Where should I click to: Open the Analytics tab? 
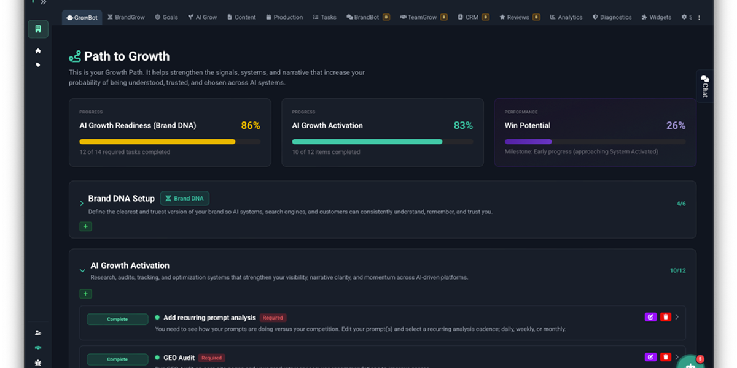[x=566, y=17]
